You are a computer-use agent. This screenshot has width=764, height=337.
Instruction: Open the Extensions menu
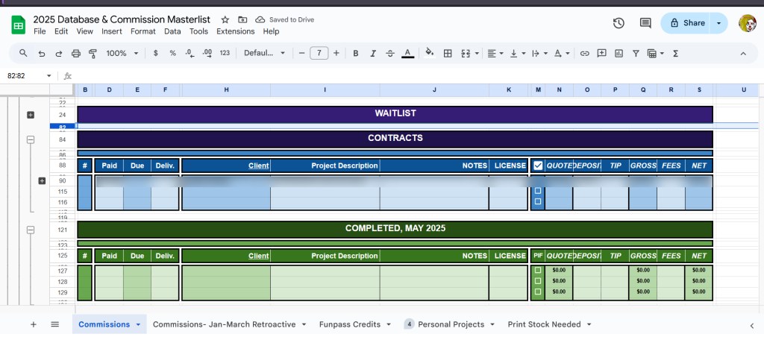[235, 31]
